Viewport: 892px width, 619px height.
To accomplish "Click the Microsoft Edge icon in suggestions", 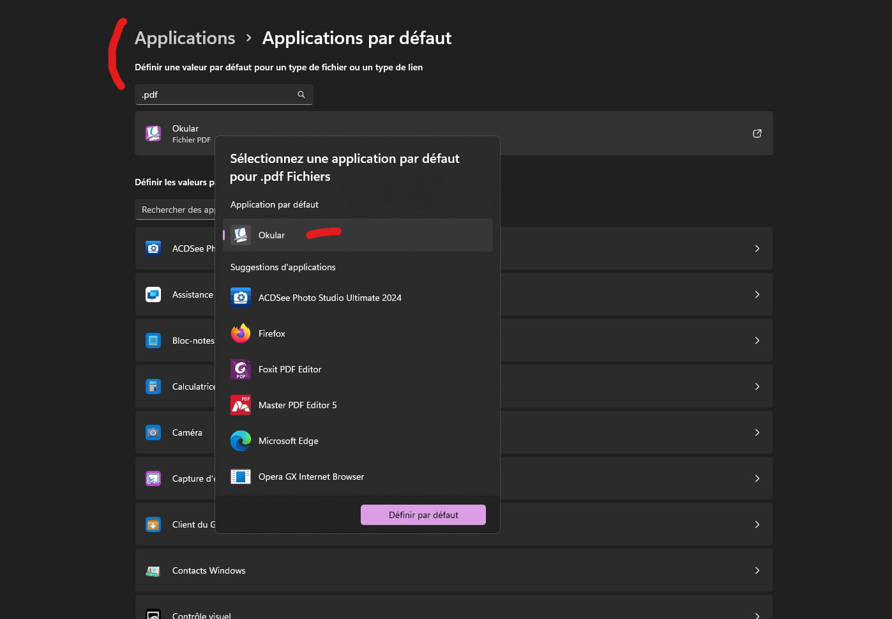I will (x=241, y=441).
